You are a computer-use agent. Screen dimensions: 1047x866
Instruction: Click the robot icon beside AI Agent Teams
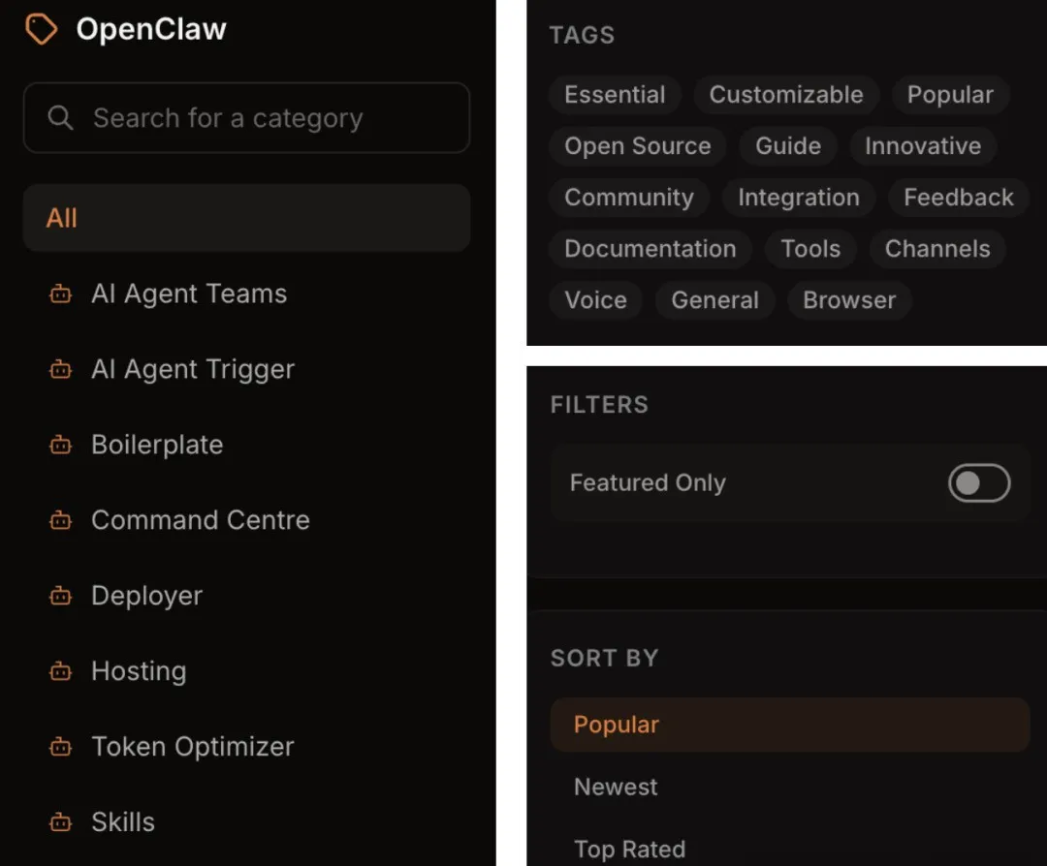[x=61, y=294]
